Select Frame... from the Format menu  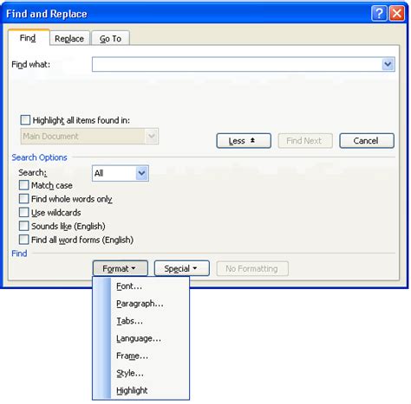(141, 356)
